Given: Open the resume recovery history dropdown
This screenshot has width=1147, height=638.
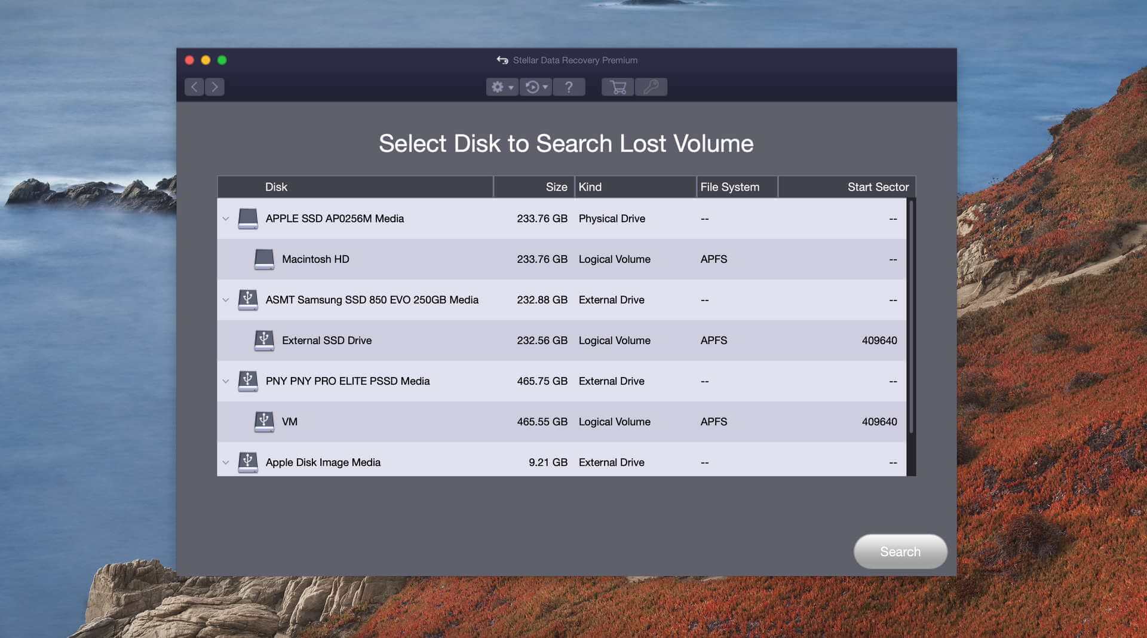Looking at the screenshot, I should [x=536, y=87].
